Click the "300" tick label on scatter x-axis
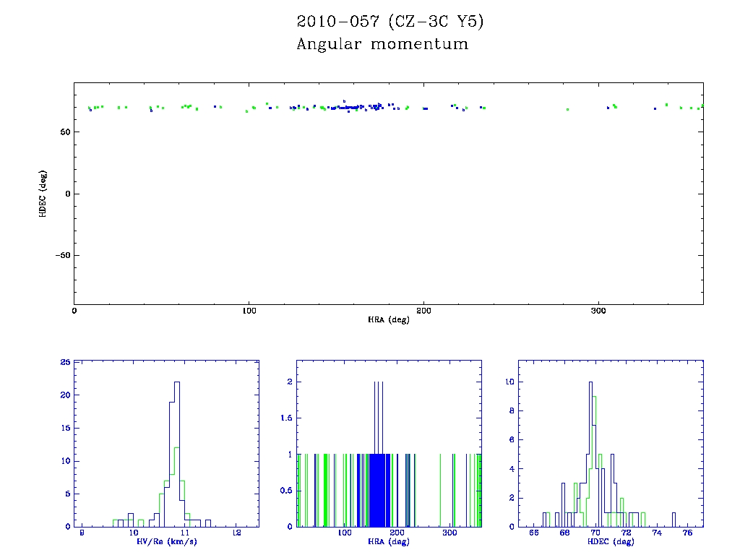Image resolution: width=740 pixels, height=555 pixels. pos(598,310)
